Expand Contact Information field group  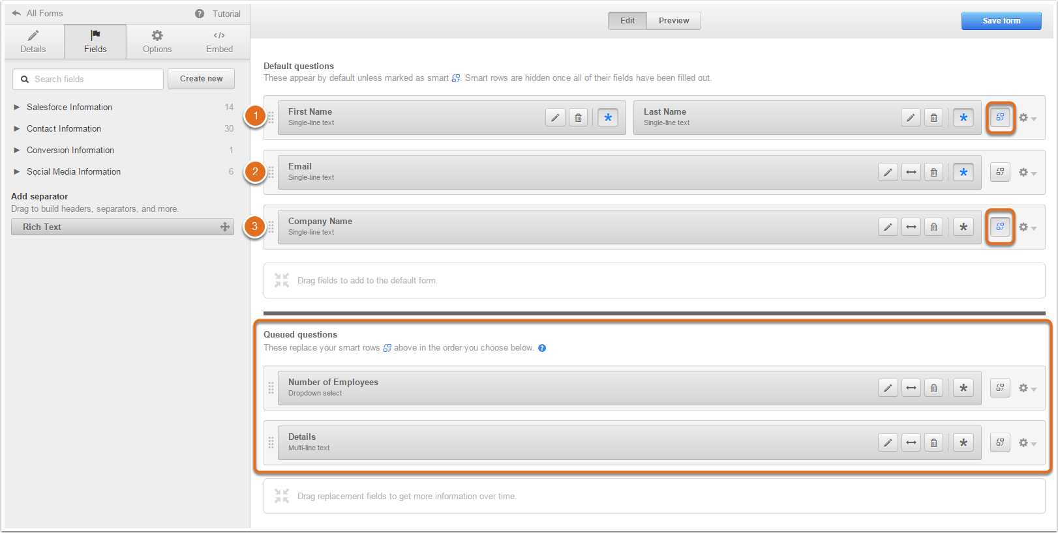click(17, 128)
